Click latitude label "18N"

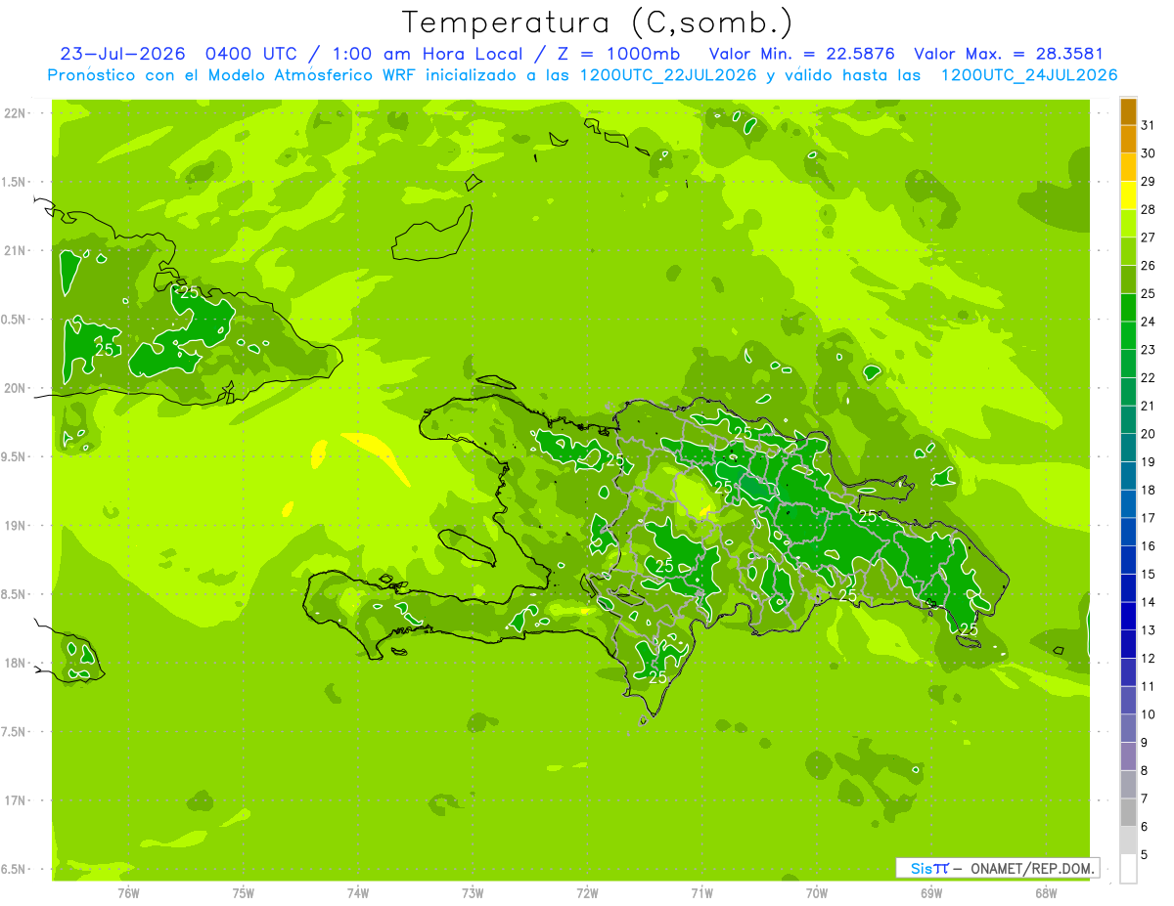(x=16, y=663)
